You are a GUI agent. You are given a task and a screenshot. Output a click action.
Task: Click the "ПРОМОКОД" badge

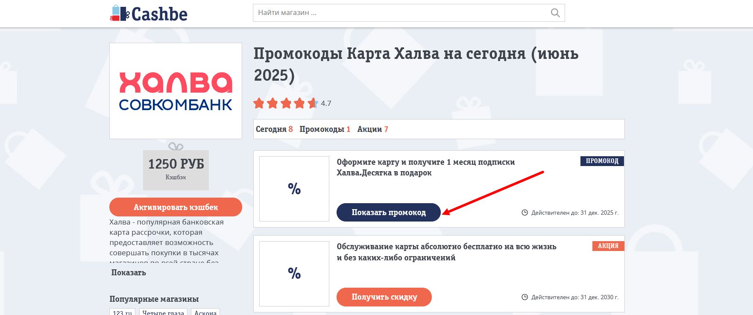point(602,161)
